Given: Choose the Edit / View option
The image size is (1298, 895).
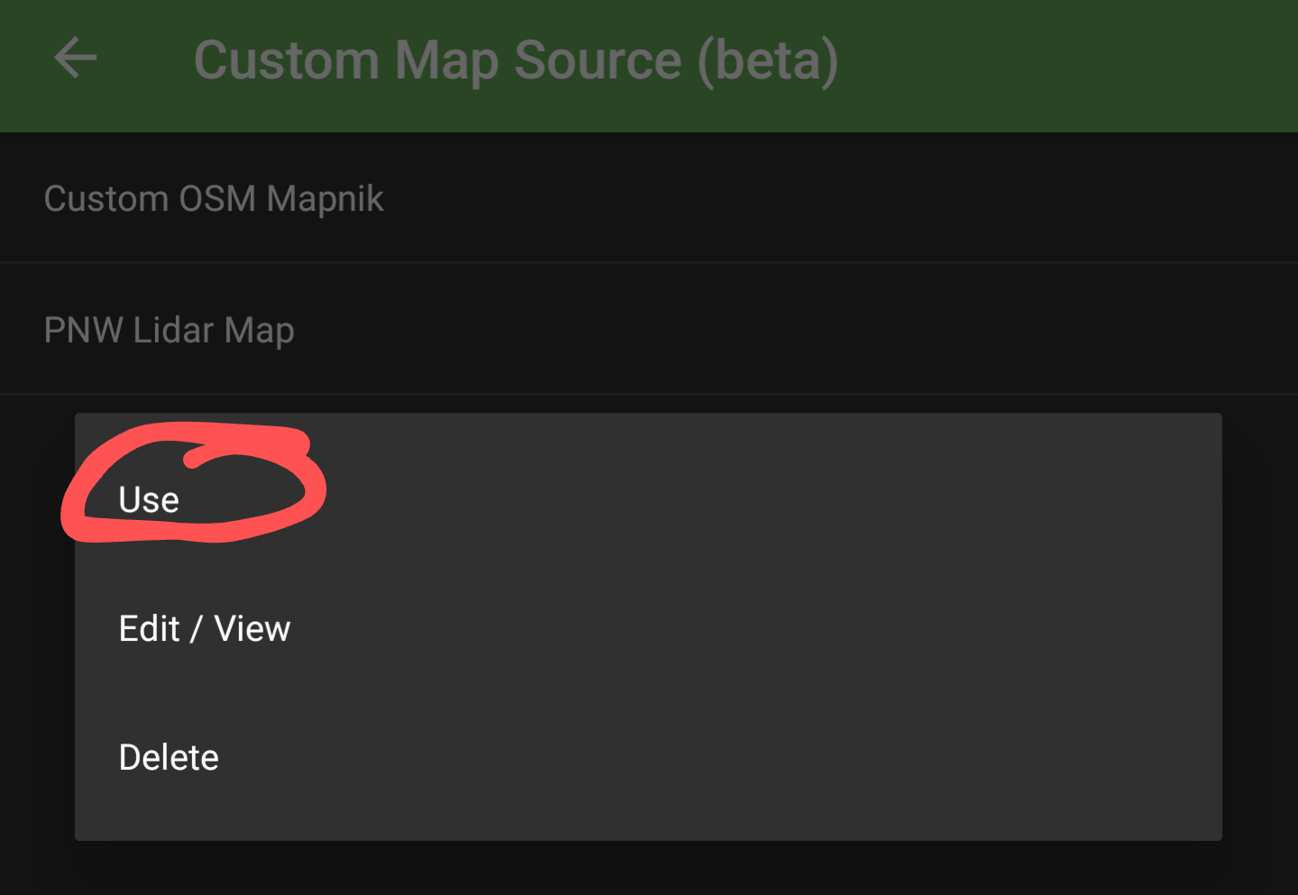Looking at the screenshot, I should pos(205,629).
